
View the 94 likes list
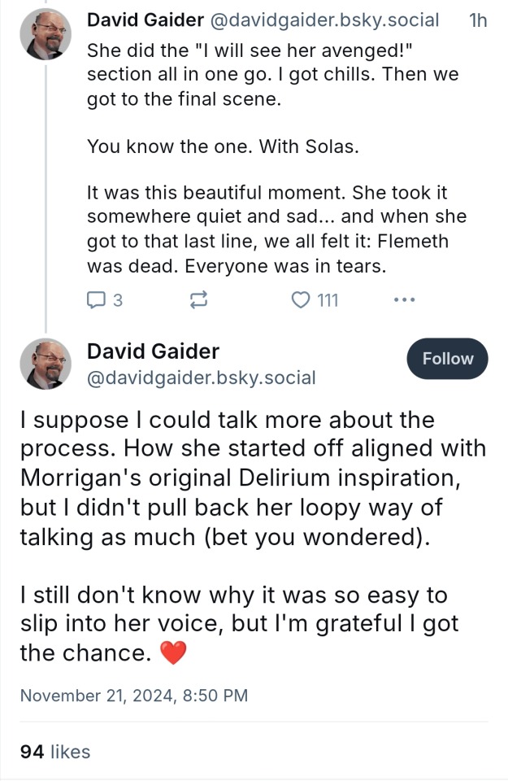tap(54, 752)
